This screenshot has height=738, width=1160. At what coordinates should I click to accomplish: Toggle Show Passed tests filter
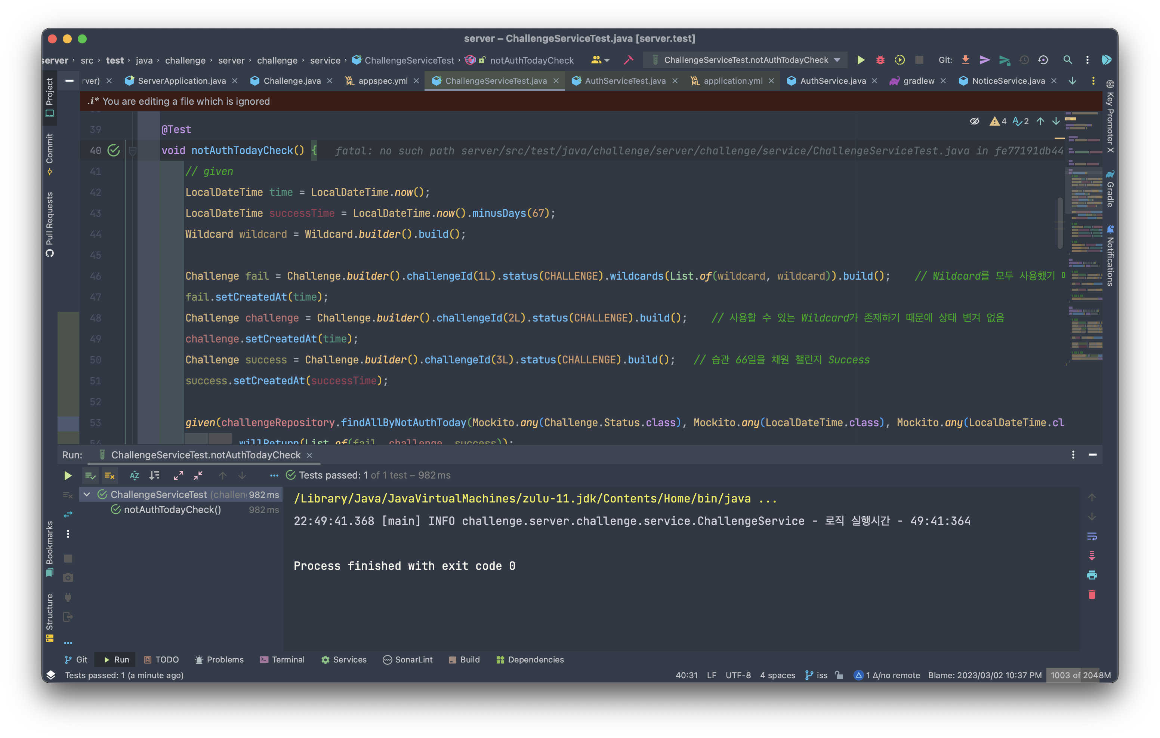[90, 475]
